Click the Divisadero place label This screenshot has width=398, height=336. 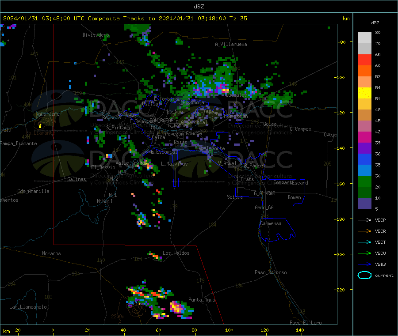pos(96,35)
